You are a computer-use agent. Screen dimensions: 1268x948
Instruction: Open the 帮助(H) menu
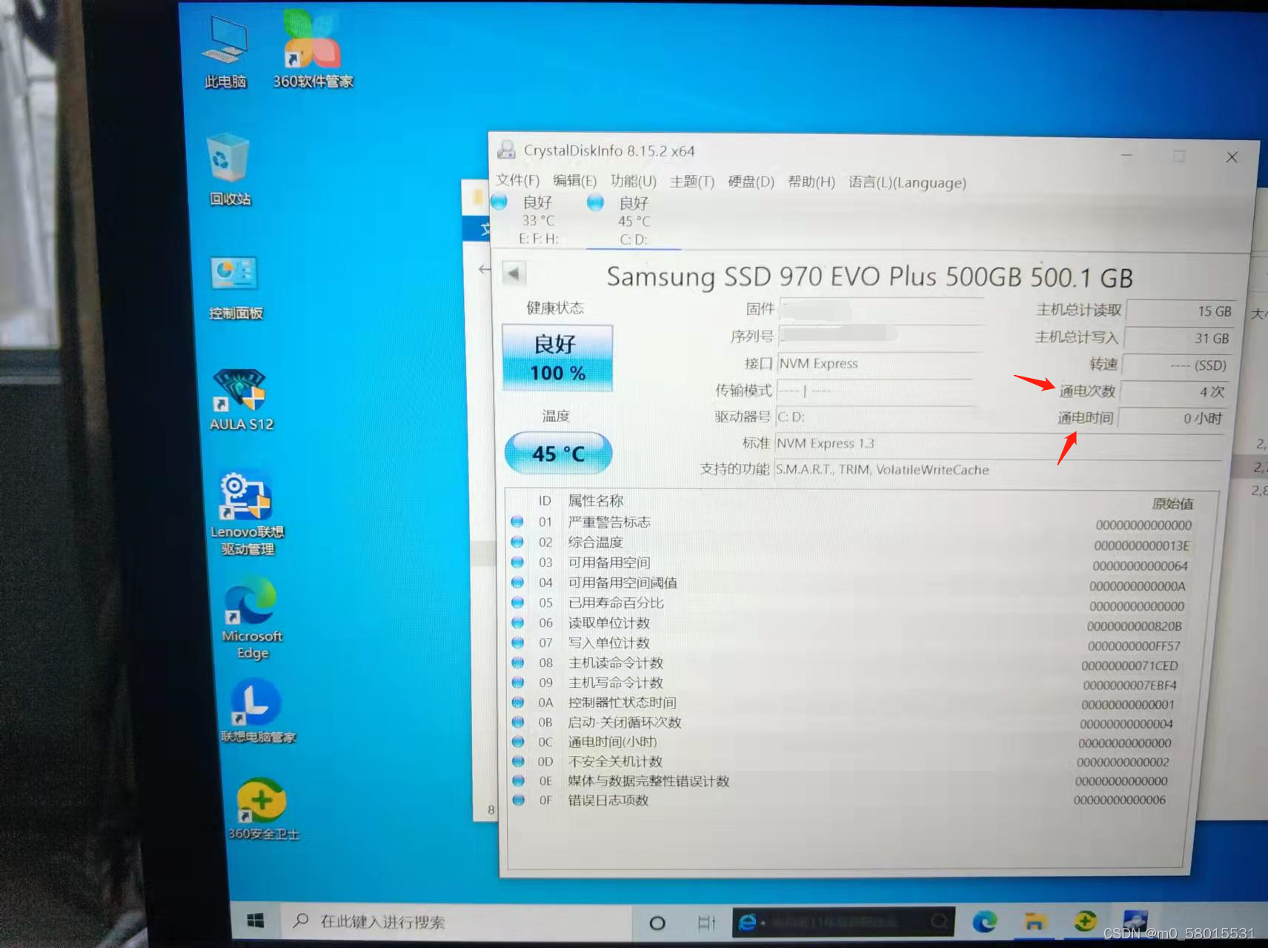[x=811, y=182]
